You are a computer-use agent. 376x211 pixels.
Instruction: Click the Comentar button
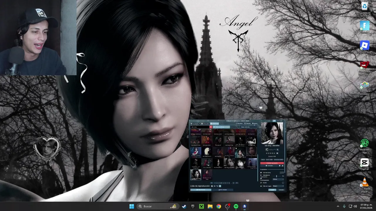click(269, 166)
